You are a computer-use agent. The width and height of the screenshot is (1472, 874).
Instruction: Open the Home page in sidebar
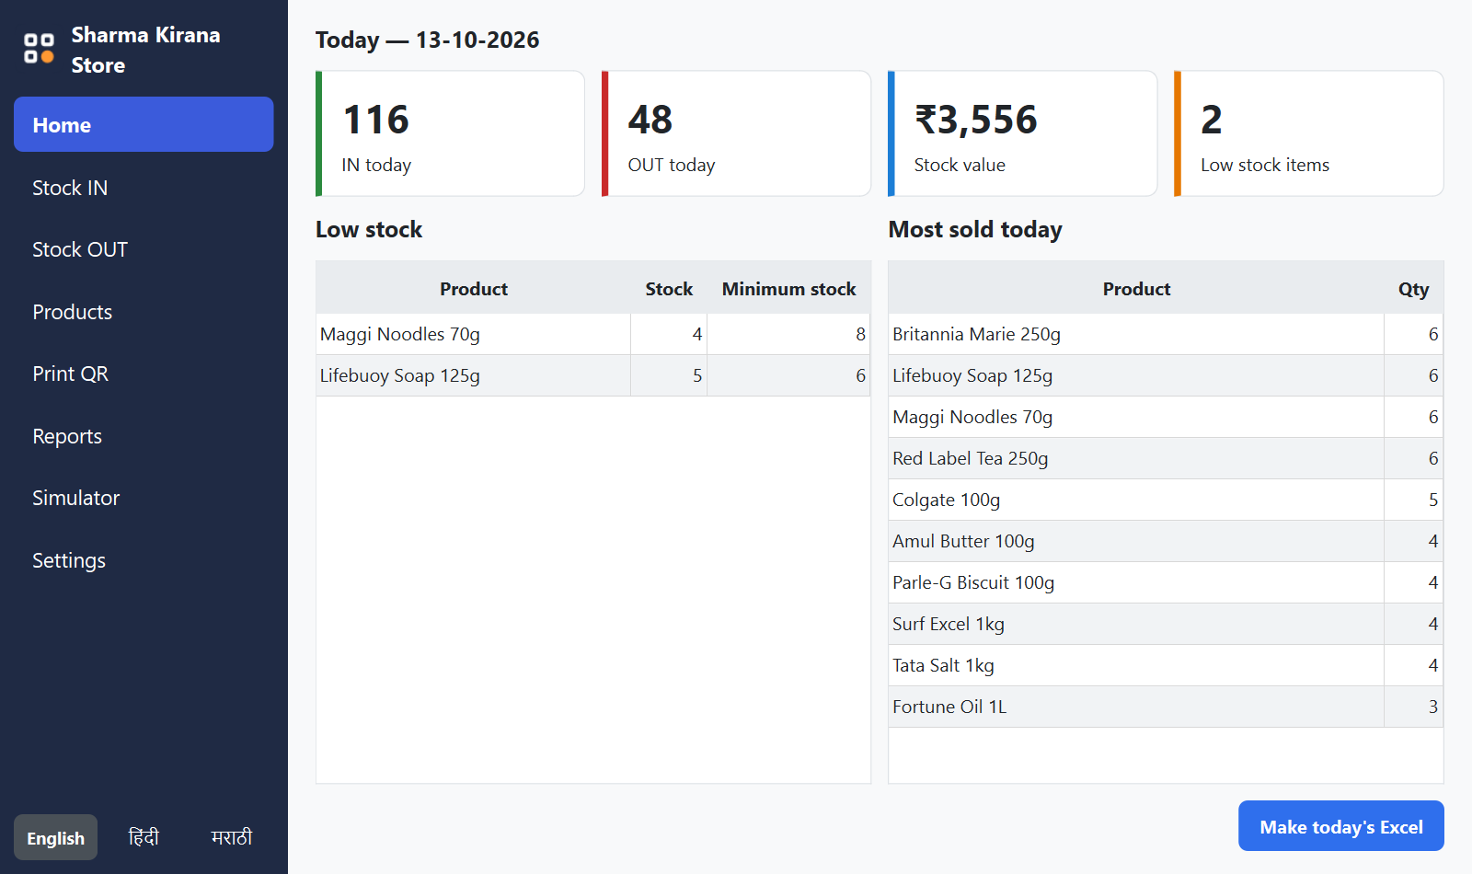(144, 124)
